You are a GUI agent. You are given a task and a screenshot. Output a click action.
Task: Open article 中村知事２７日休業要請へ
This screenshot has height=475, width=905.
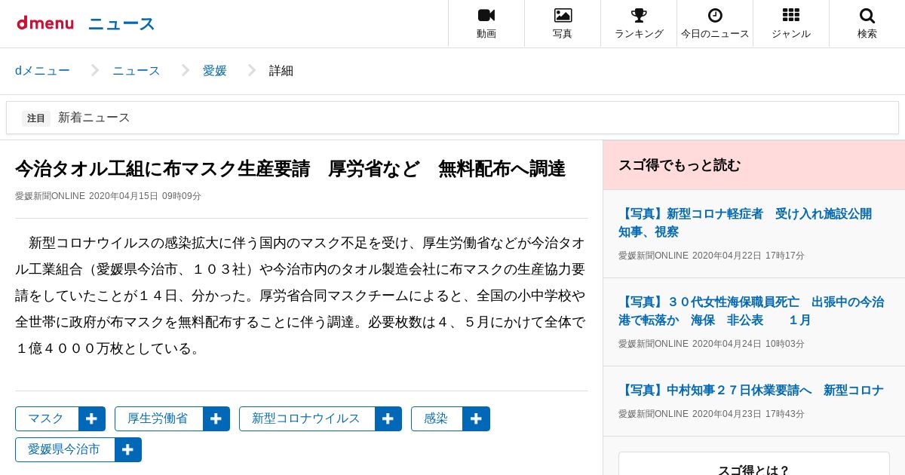tap(751, 390)
